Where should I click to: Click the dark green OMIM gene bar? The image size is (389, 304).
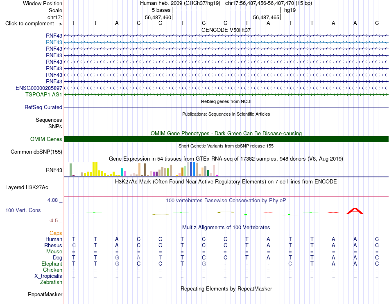[x=226, y=139]
